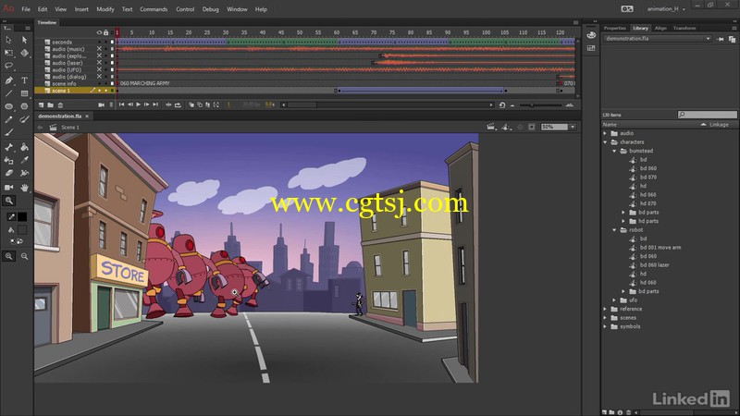
Task: Toggle visibility column for all layers
Action: (99, 32)
